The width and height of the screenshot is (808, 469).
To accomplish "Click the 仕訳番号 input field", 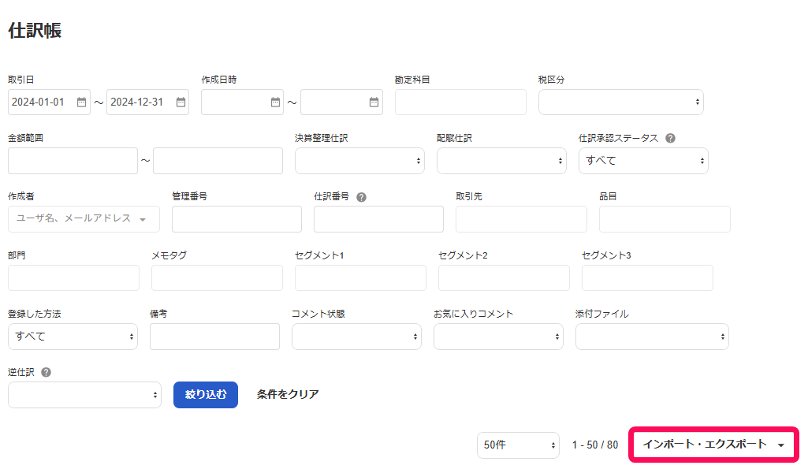I will click(378, 219).
